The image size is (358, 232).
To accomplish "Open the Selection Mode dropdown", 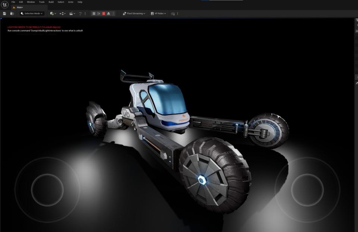I will coord(32,13).
